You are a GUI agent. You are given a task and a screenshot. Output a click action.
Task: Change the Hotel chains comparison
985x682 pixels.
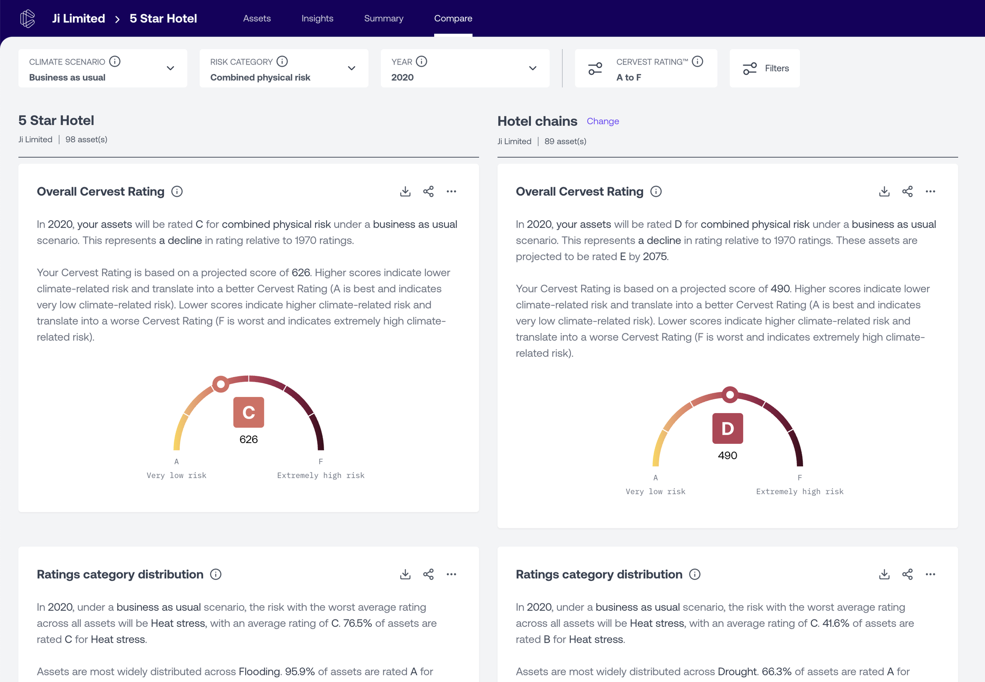[x=603, y=121]
